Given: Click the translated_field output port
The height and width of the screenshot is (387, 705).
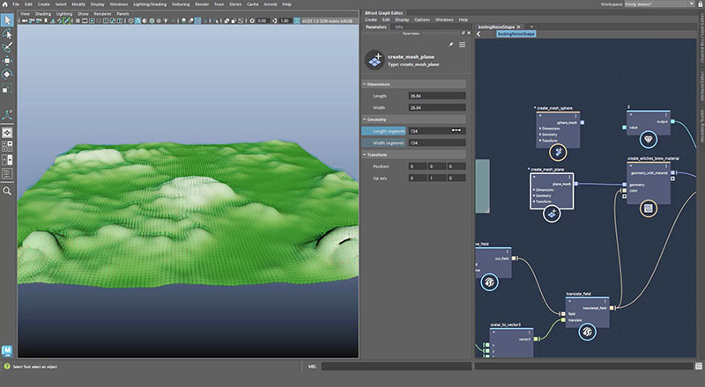Looking at the screenshot, I should click(612, 308).
